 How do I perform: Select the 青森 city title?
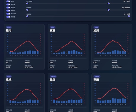(x=52, y=80)
